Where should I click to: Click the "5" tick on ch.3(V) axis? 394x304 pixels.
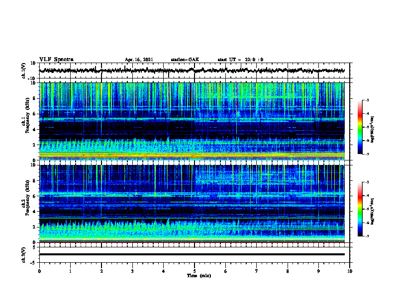click(34, 247)
